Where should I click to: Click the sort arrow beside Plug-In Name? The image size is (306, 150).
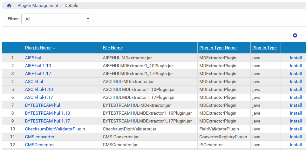pyautogui.click(x=54, y=48)
